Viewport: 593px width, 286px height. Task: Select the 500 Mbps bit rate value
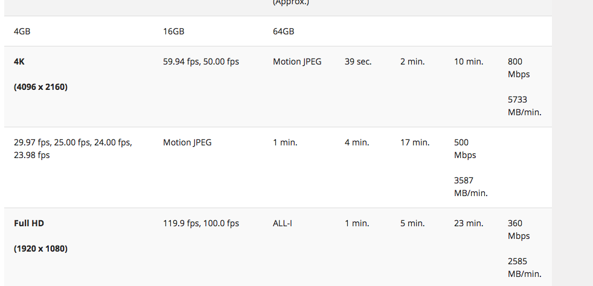(x=464, y=148)
